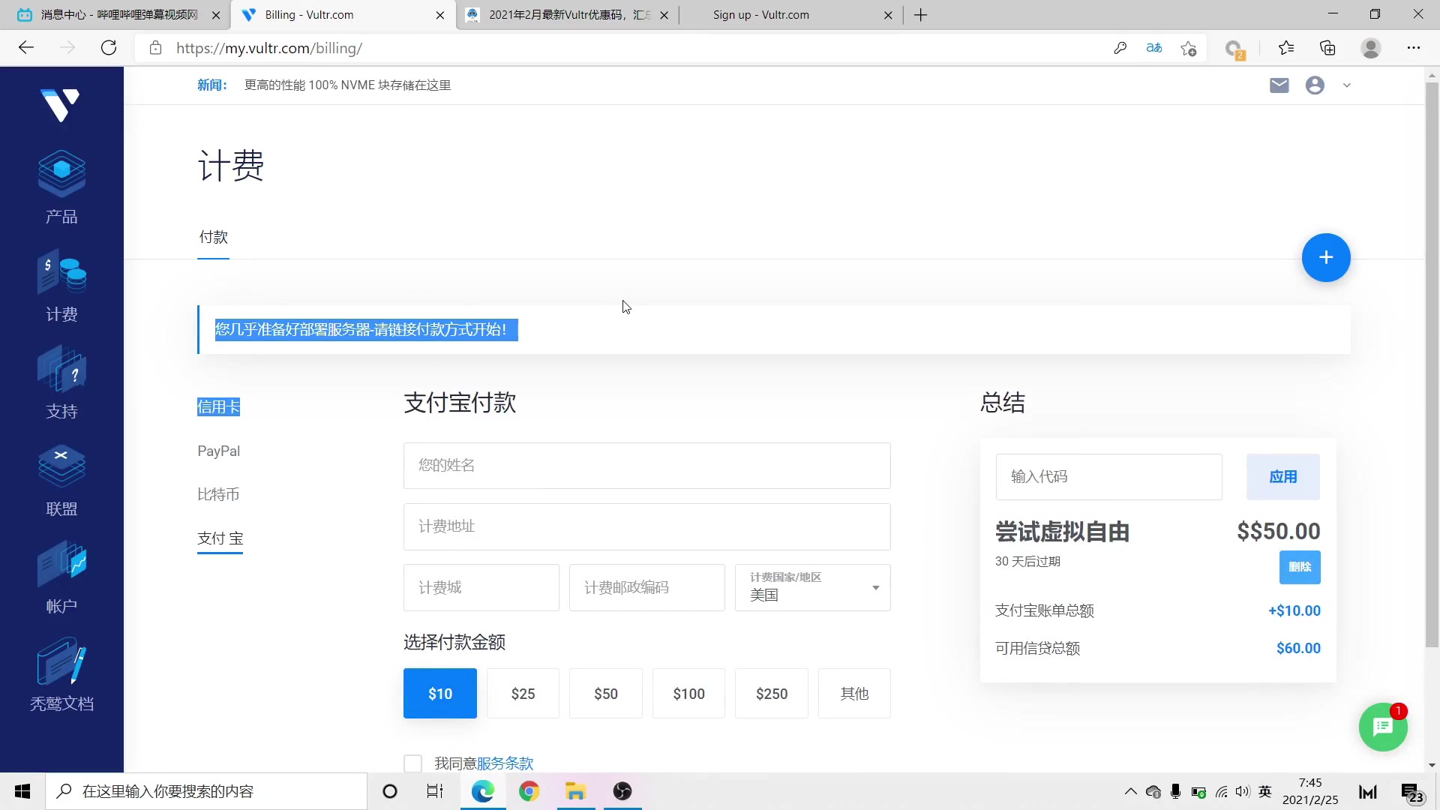
Task: Click the Terms of Service link
Action: point(505,763)
